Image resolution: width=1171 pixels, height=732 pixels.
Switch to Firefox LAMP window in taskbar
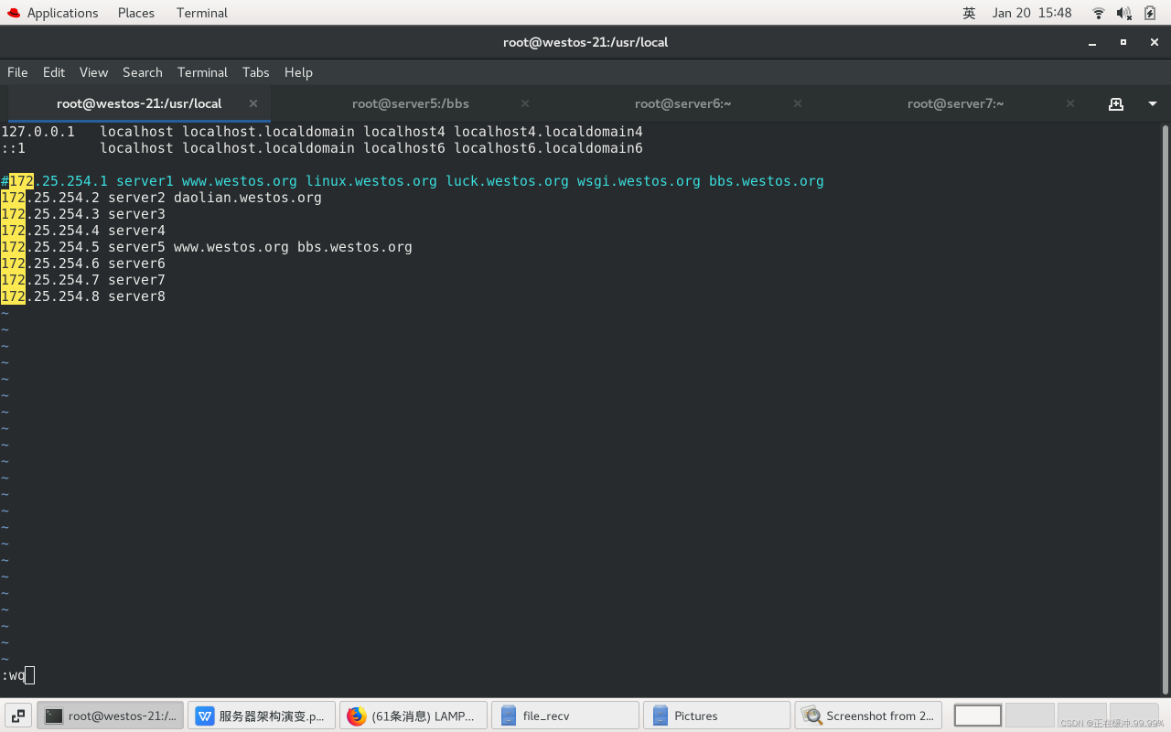414,716
